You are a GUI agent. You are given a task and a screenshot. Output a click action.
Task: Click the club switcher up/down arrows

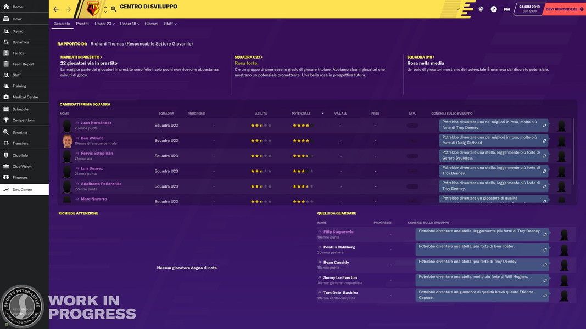pyautogui.click(x=105, y=9)
